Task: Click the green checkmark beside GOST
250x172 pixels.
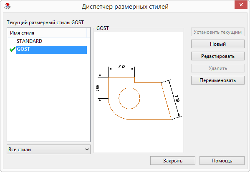Action: click(12, 50)
